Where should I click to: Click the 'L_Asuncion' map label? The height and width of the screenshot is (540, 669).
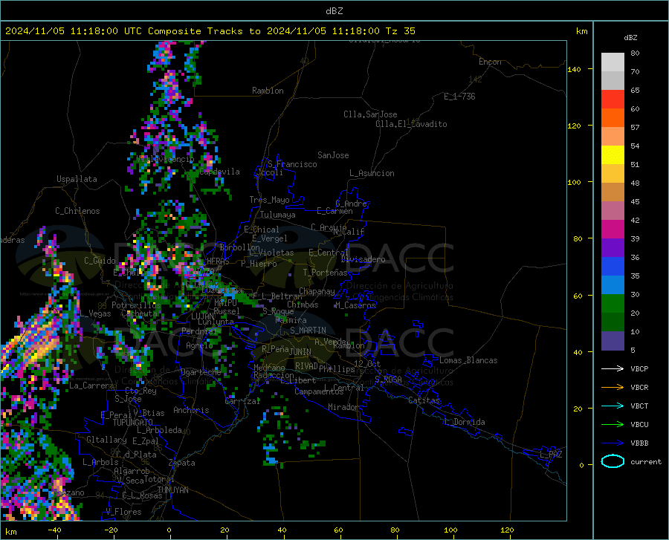(372, 173)
